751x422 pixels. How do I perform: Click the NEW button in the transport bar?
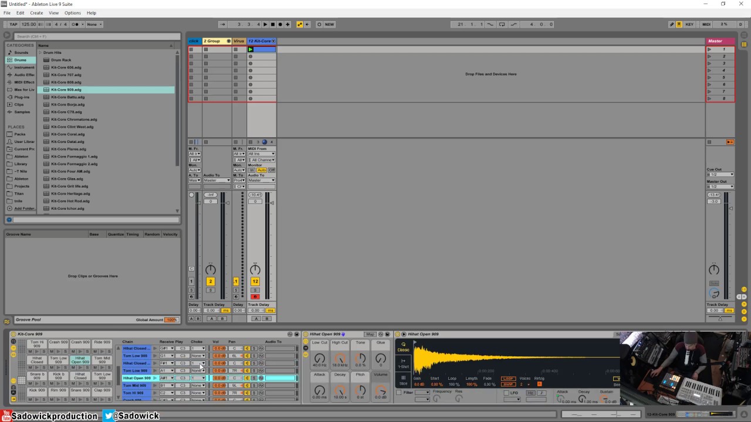[329, 24]
